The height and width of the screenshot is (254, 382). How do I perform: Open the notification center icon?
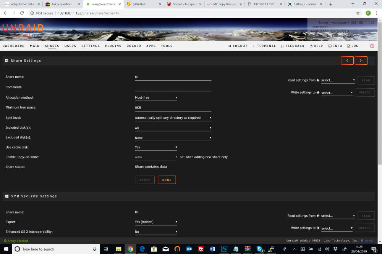click(x=374, y=249)
